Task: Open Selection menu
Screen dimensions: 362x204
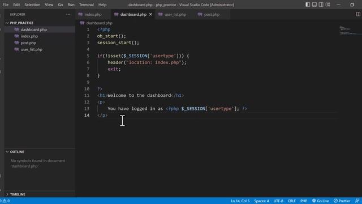Action: [x=32, y=5]
